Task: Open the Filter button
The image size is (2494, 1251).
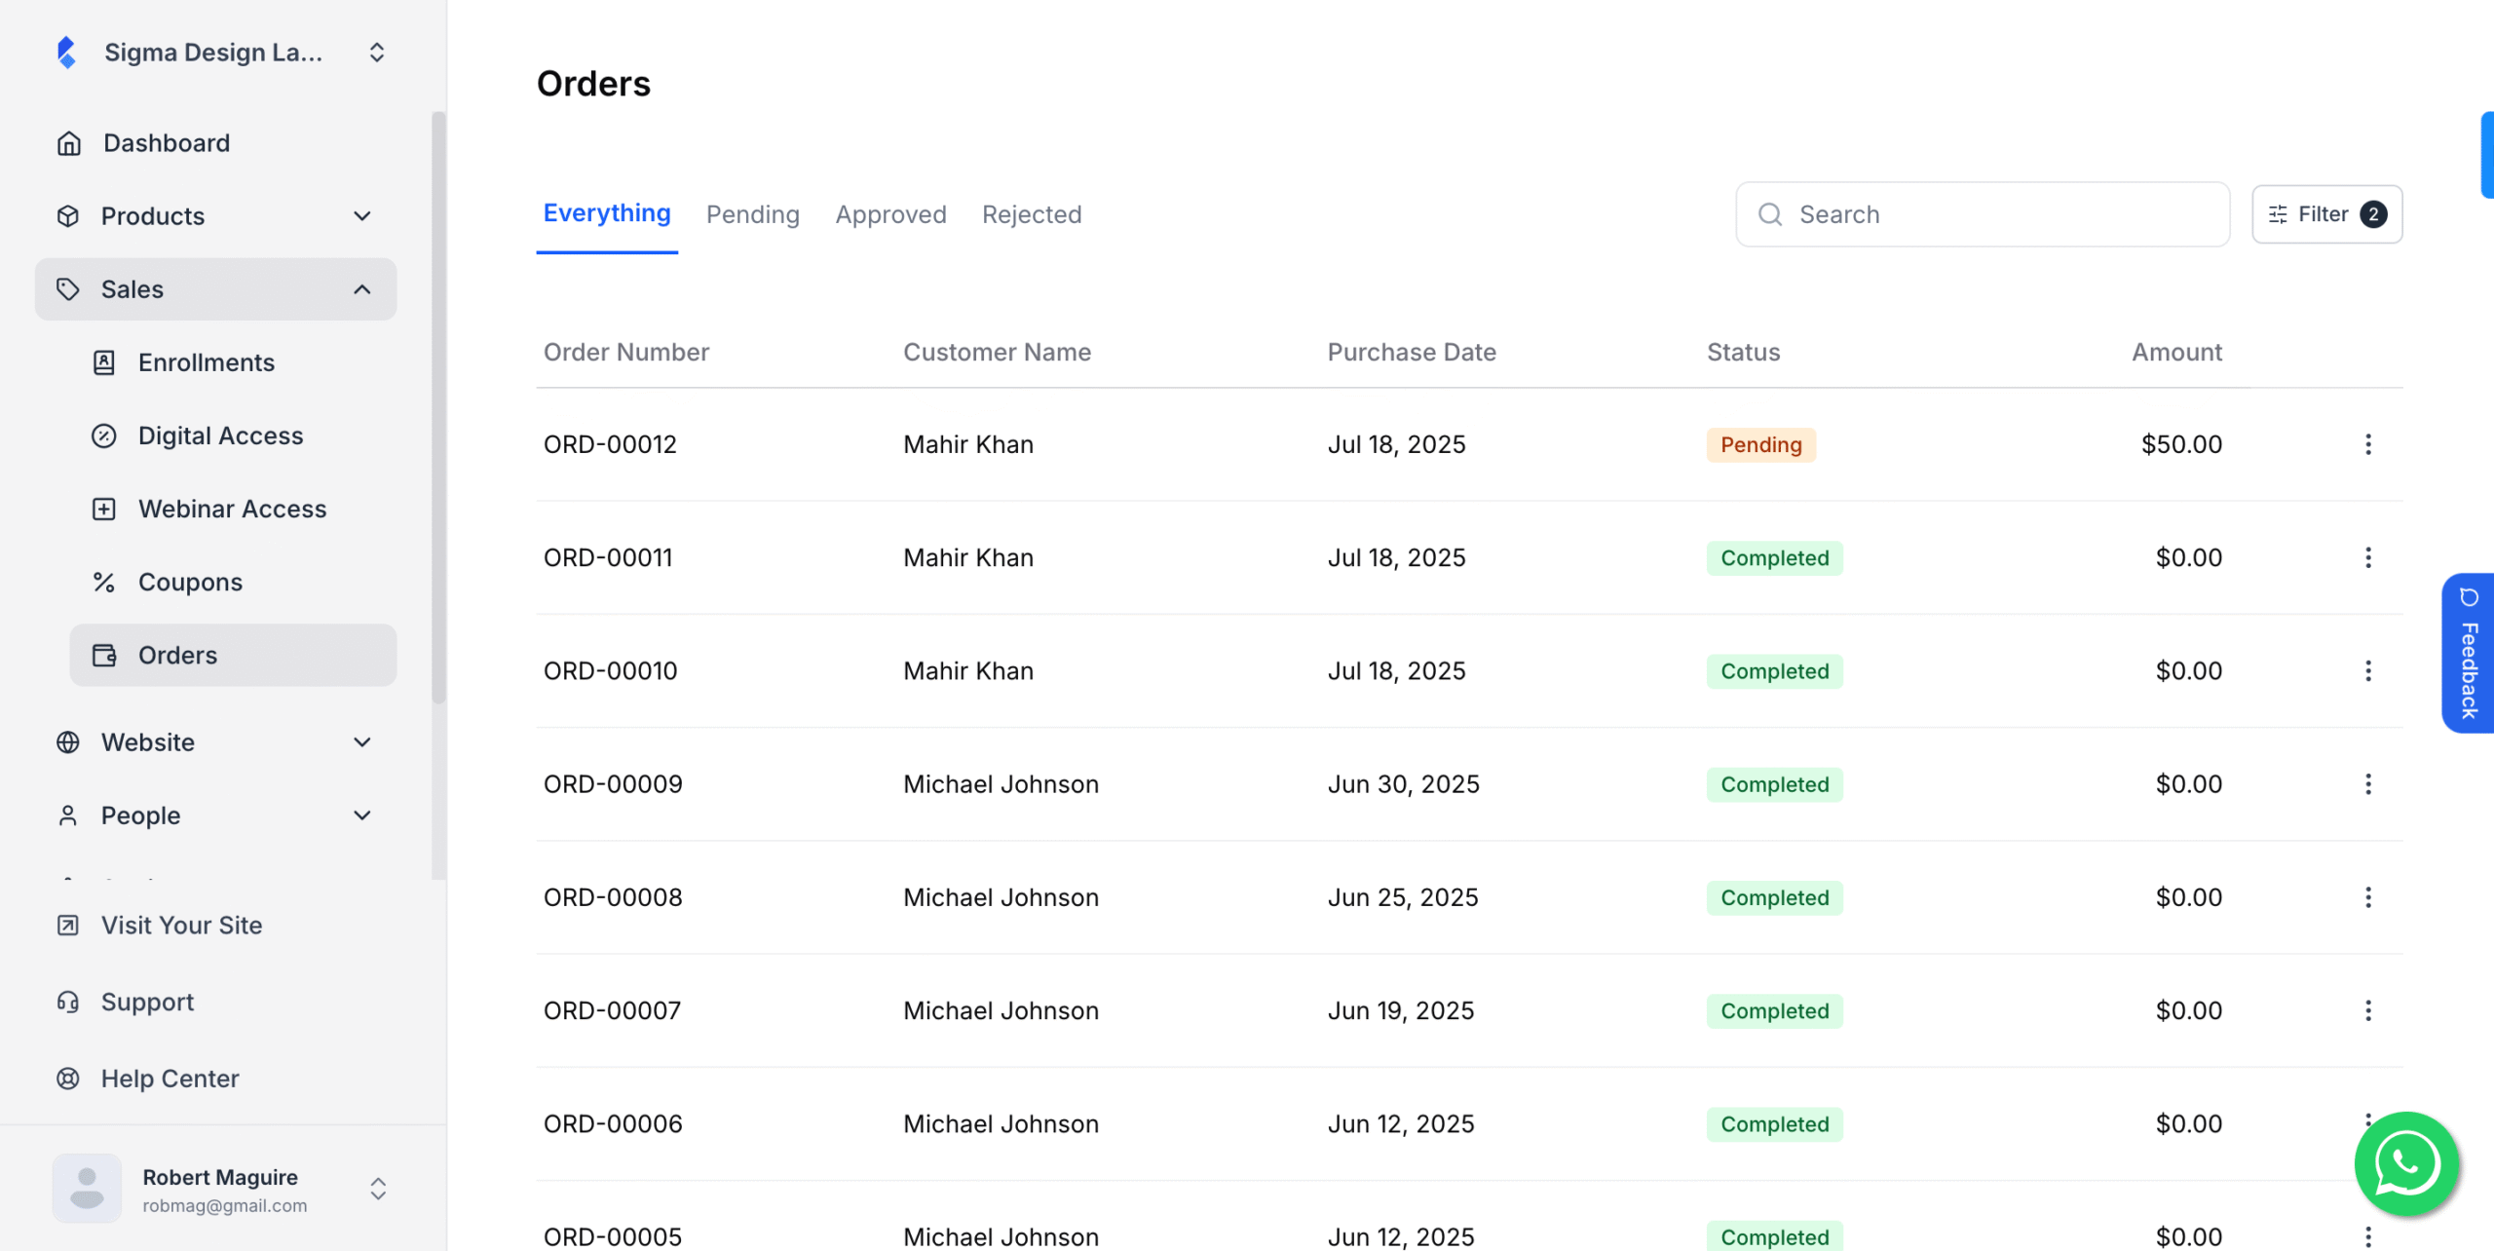Action: (x=2326, y=214)
